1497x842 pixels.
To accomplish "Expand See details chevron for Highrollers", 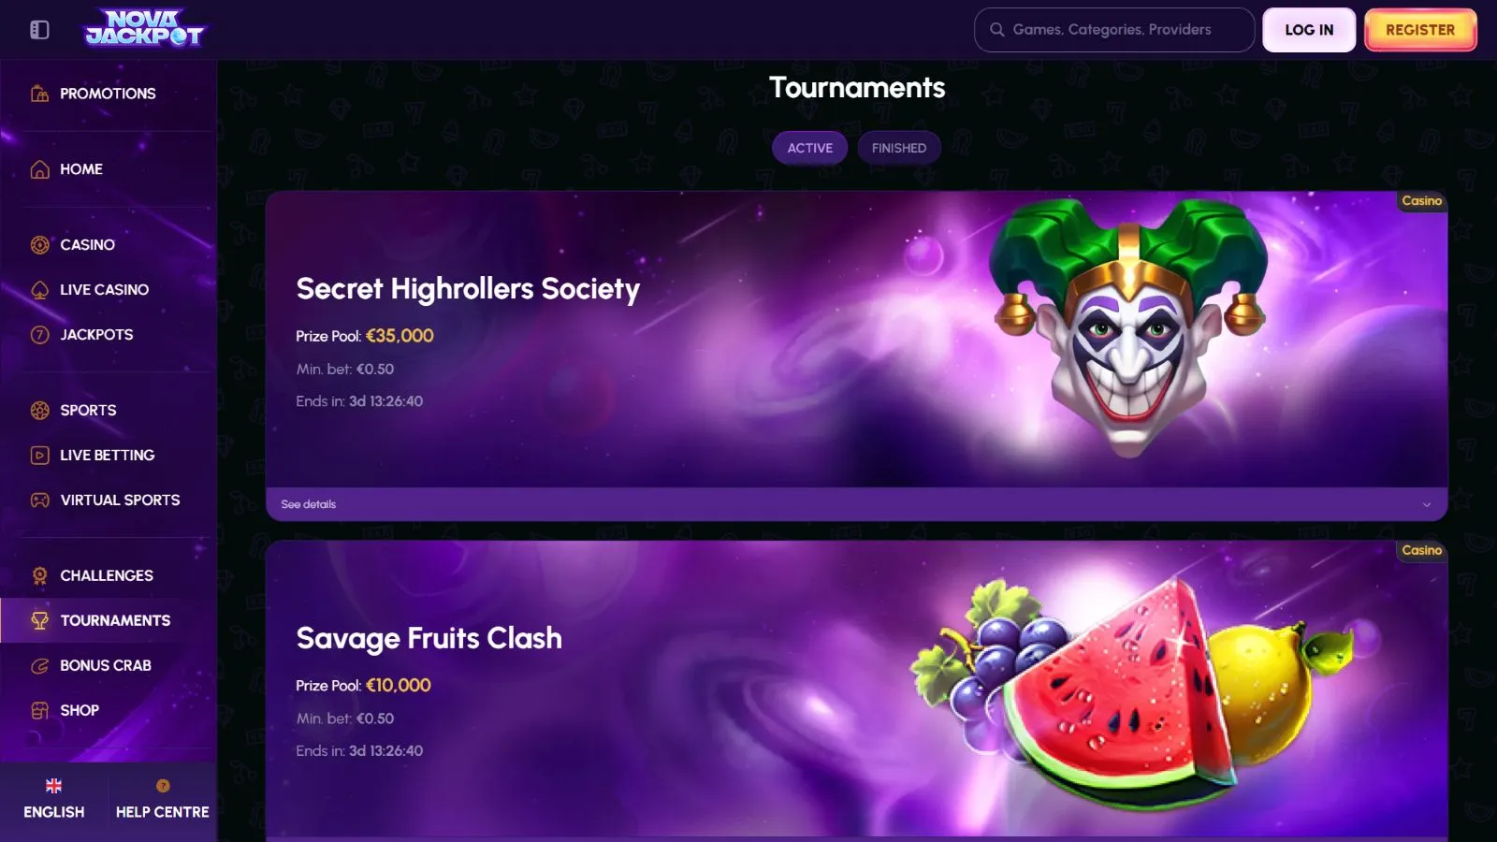I will coord(1427,504).
